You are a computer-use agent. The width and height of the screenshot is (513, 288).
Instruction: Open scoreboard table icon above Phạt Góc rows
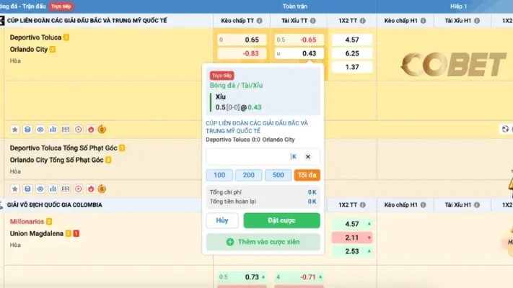coord(66,130)
